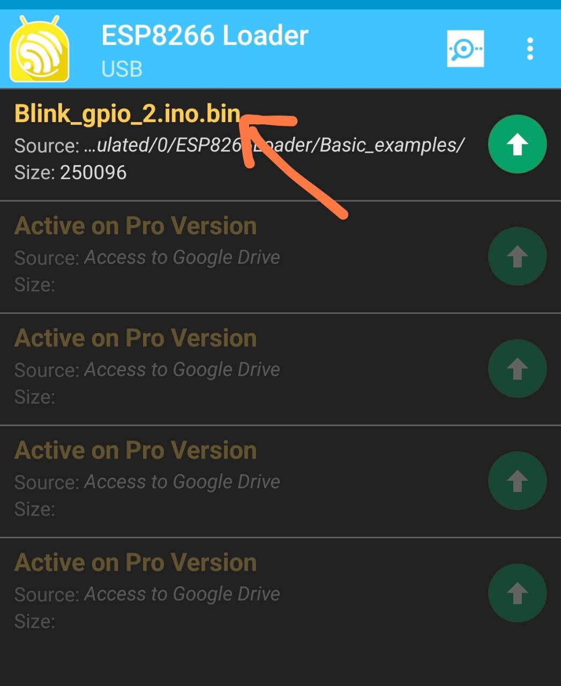This screenshot has height=686, width=561.
Task: Tap the ESP8266 Loader title text
Action: coord(205,36)
